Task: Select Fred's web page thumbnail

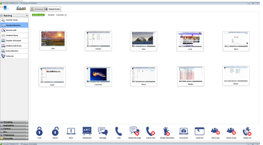Action: point(190,39)
